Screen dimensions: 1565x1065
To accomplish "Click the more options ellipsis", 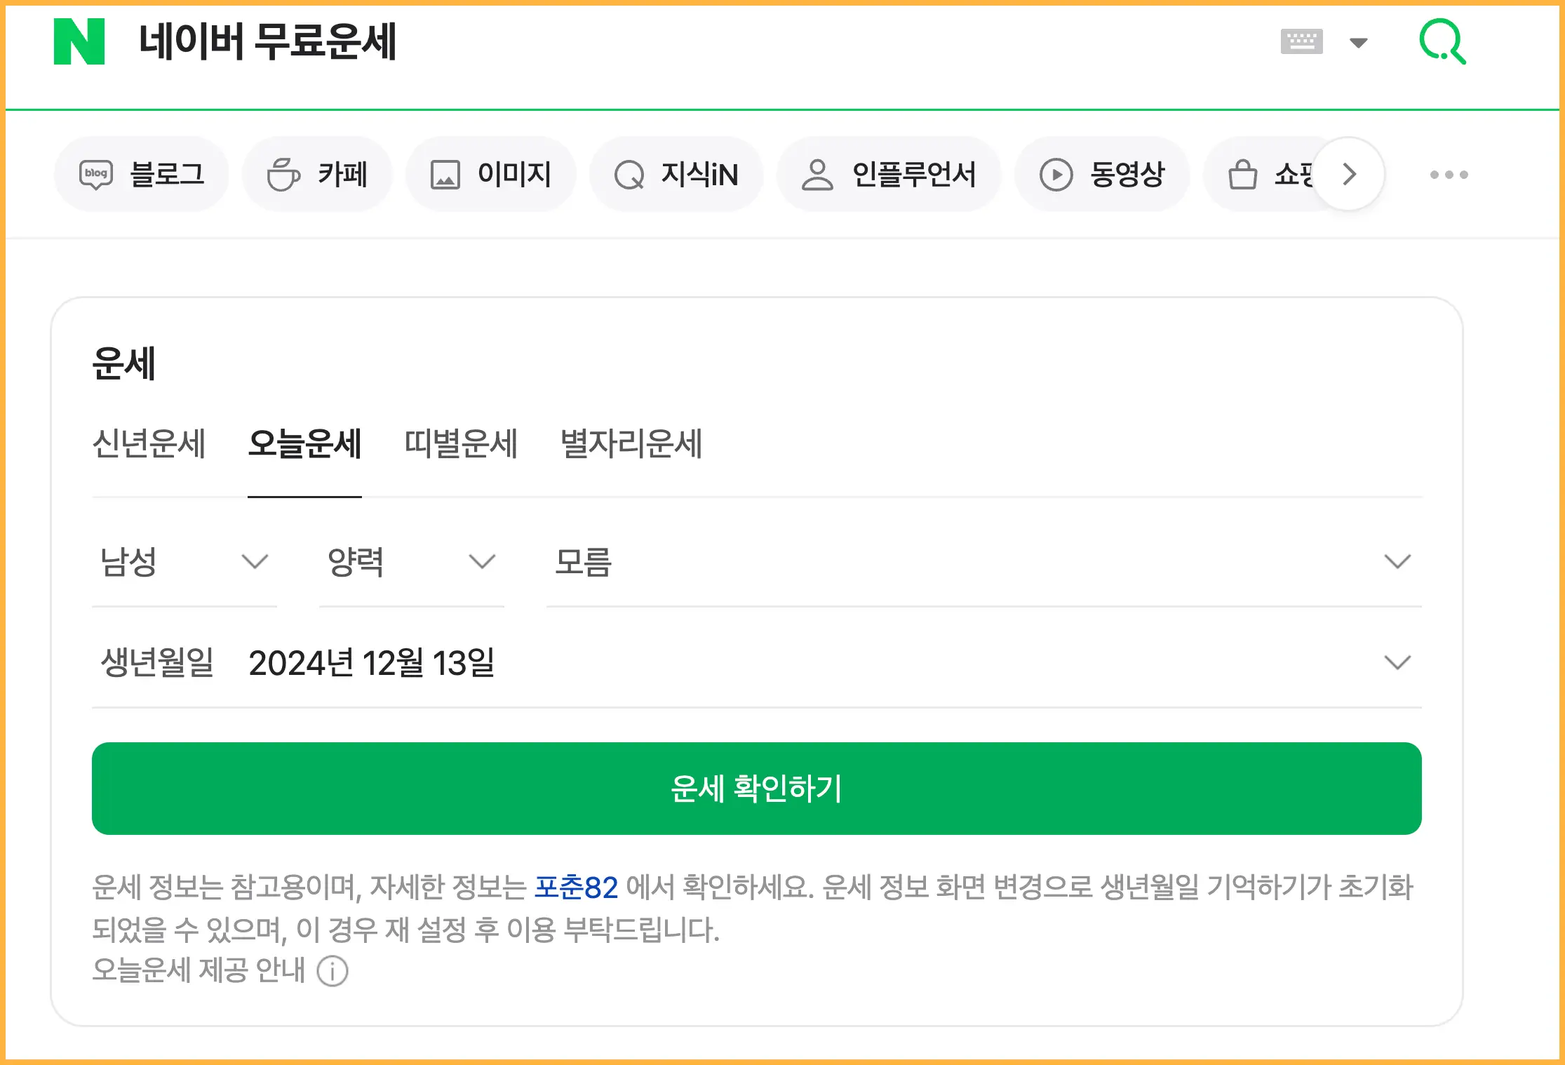I will tap(1449, 174).
